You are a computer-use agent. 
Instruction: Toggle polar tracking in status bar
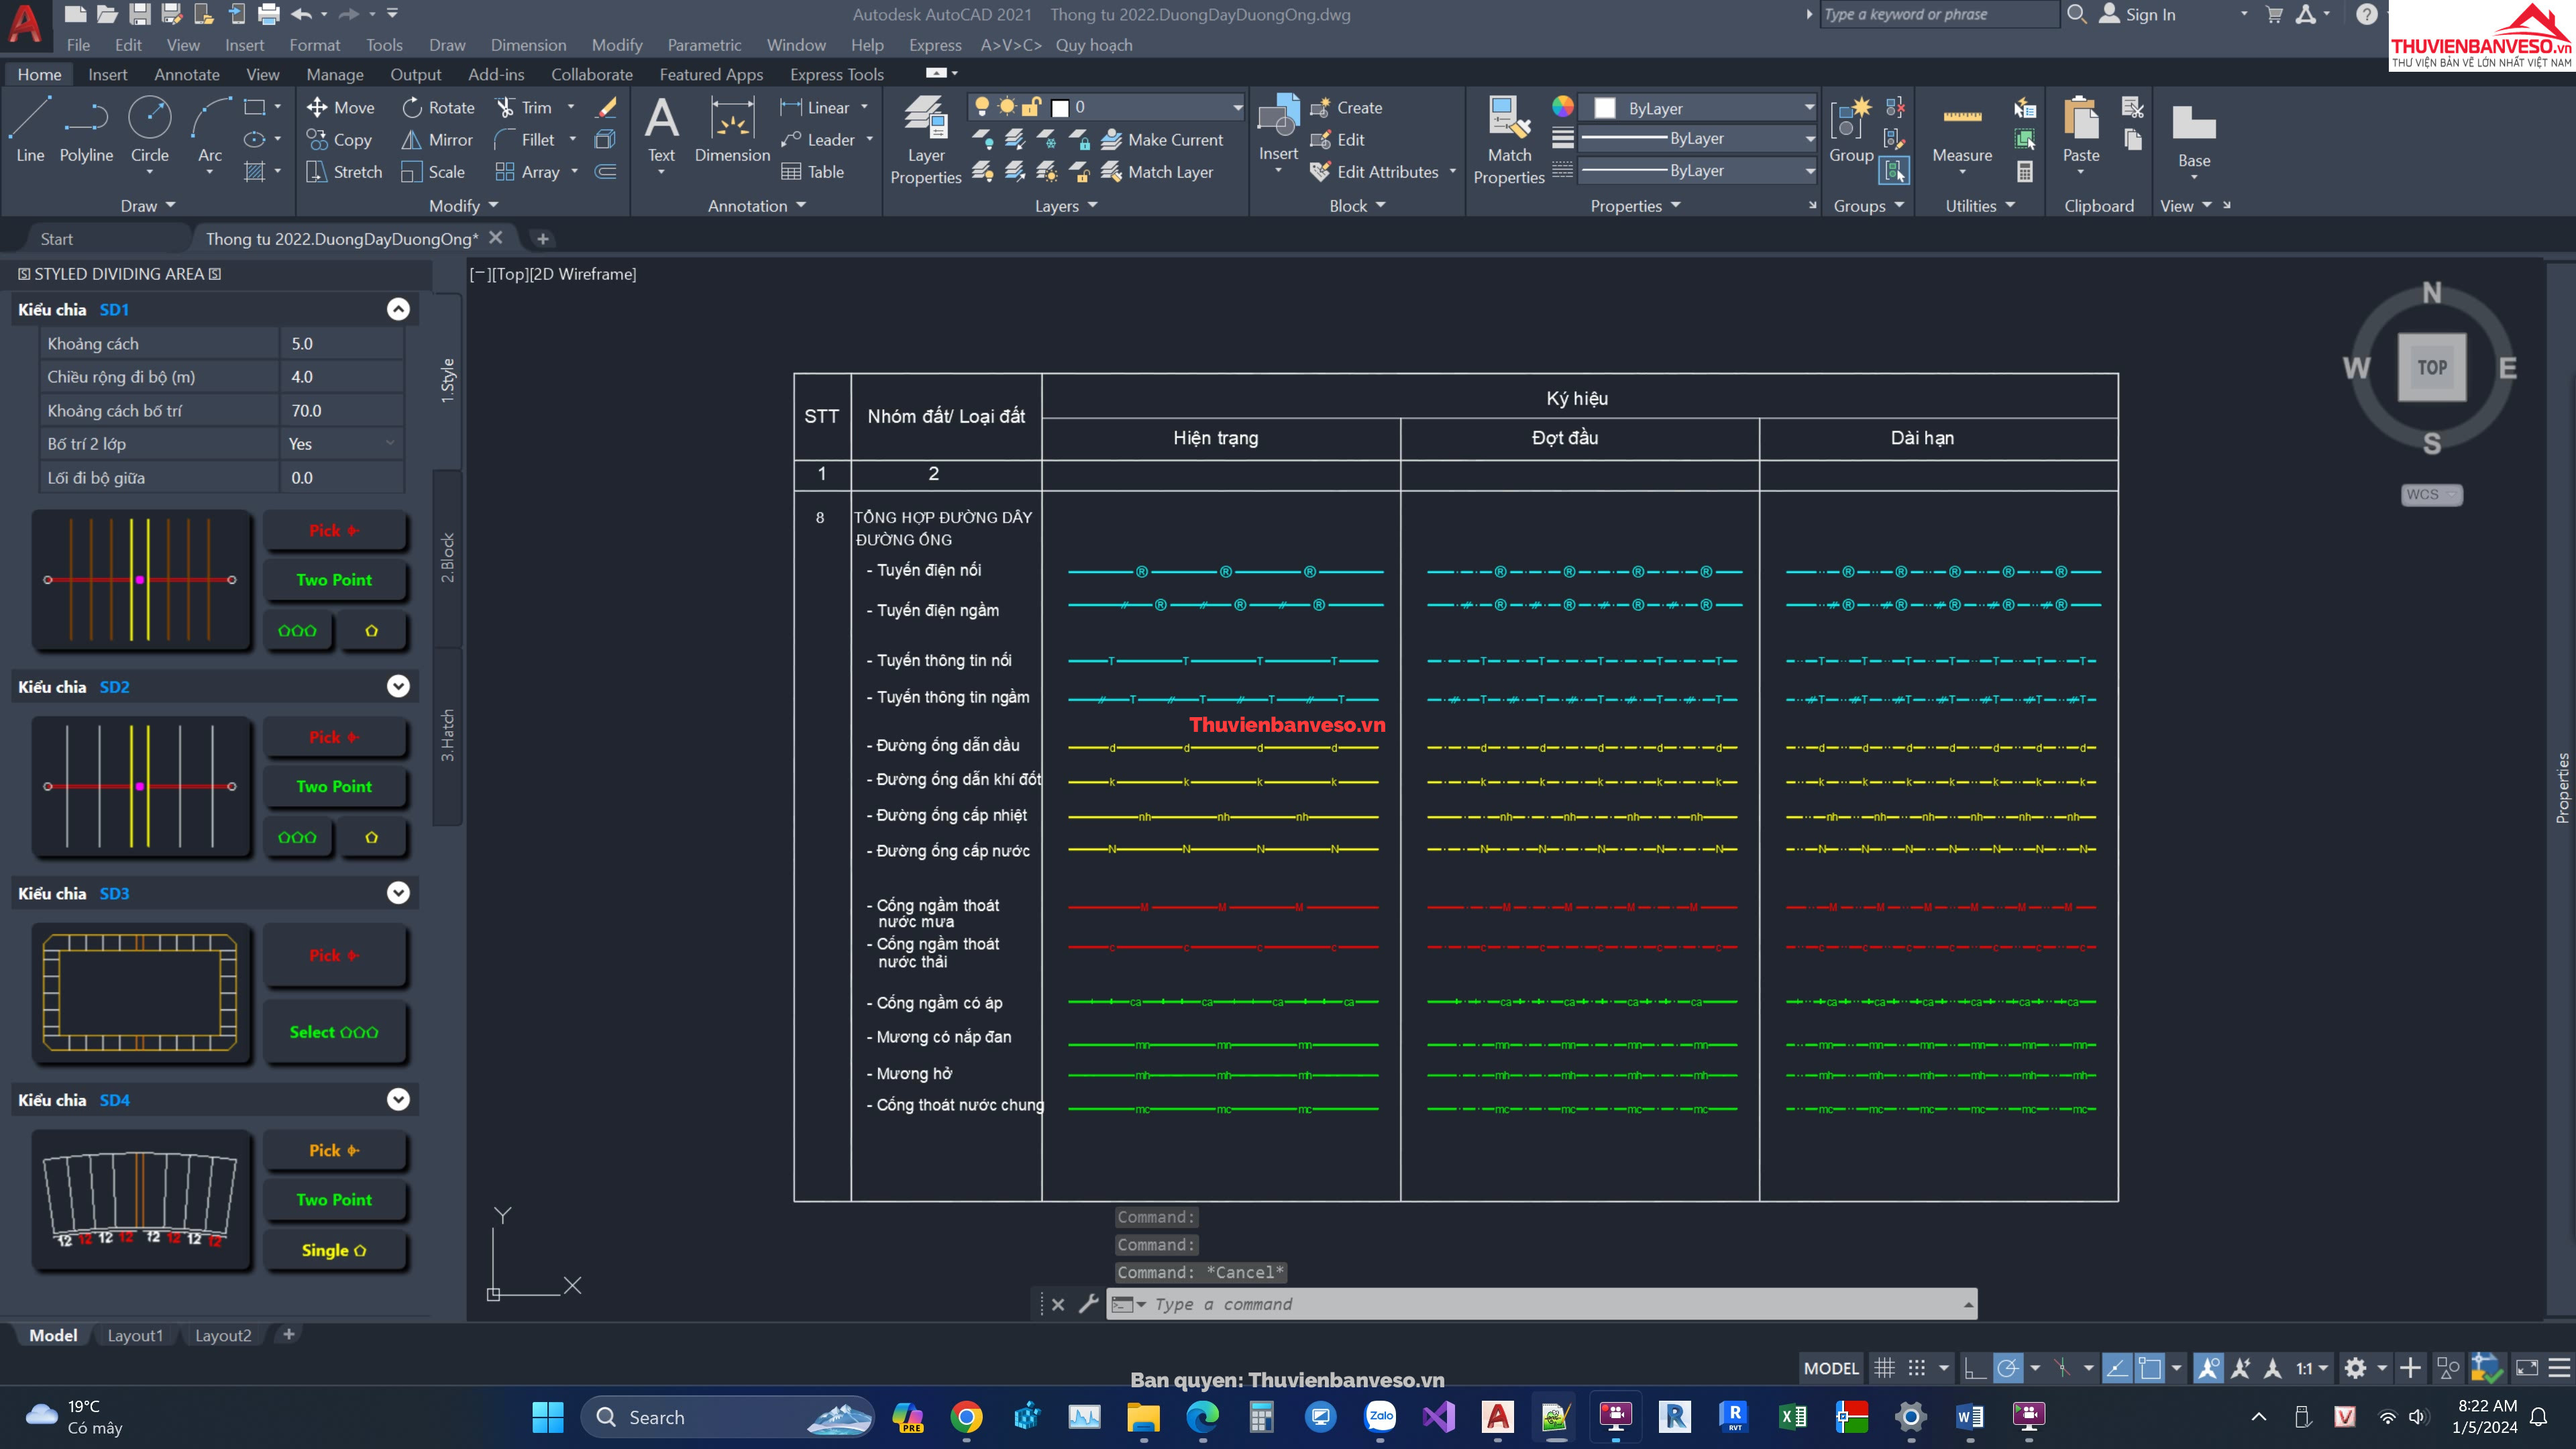(2007, 1367)
